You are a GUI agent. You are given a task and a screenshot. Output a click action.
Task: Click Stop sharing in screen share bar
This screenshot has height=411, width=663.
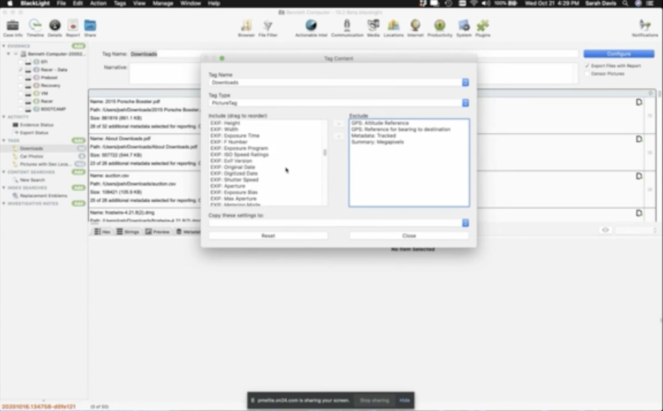pos(374,400)
